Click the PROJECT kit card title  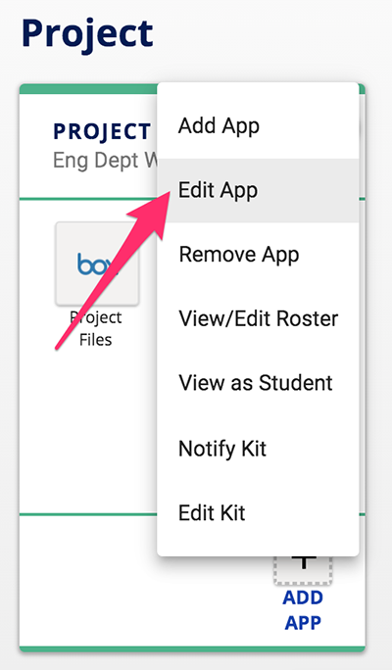(102, 131)
